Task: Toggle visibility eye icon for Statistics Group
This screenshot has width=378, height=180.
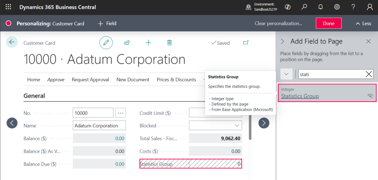Action: (x=370, y=96)
